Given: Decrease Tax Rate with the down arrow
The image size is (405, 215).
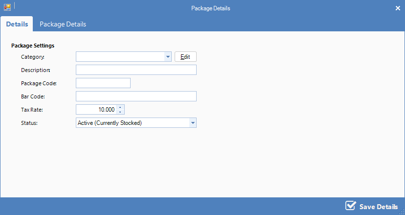Looking at the screenshot, I should [x=120, y=112].
